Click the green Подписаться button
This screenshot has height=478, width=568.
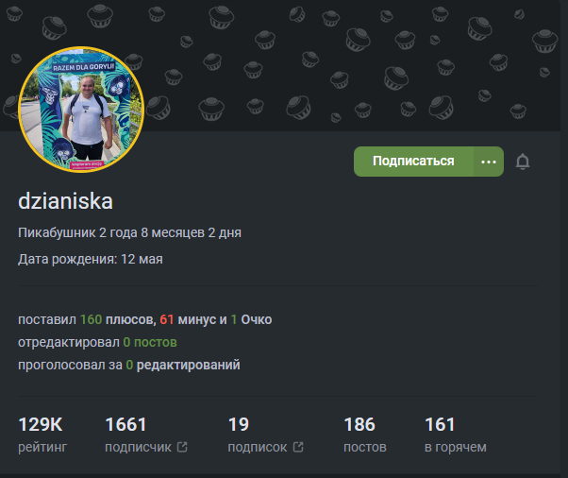tap(413, 162)
